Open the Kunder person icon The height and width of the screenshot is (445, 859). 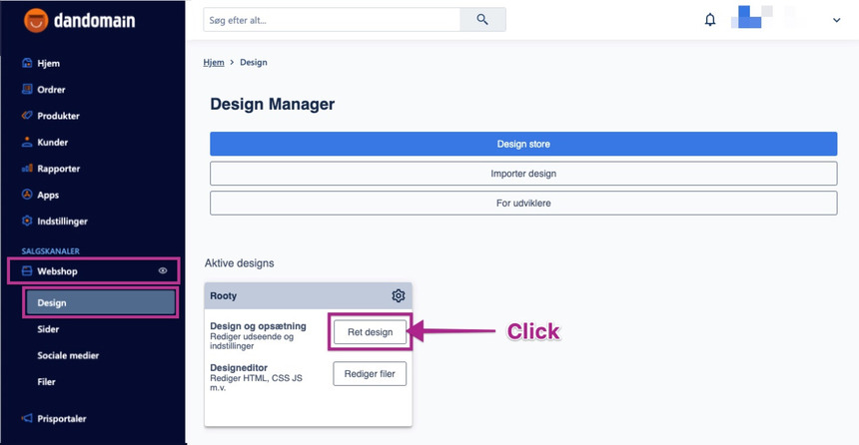tap(27, 142)
